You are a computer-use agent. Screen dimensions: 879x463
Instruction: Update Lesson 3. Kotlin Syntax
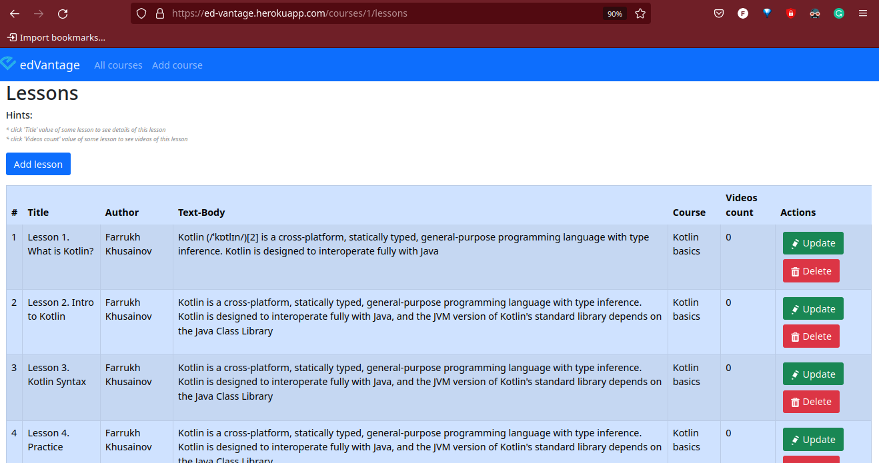[x=813, y=374]
